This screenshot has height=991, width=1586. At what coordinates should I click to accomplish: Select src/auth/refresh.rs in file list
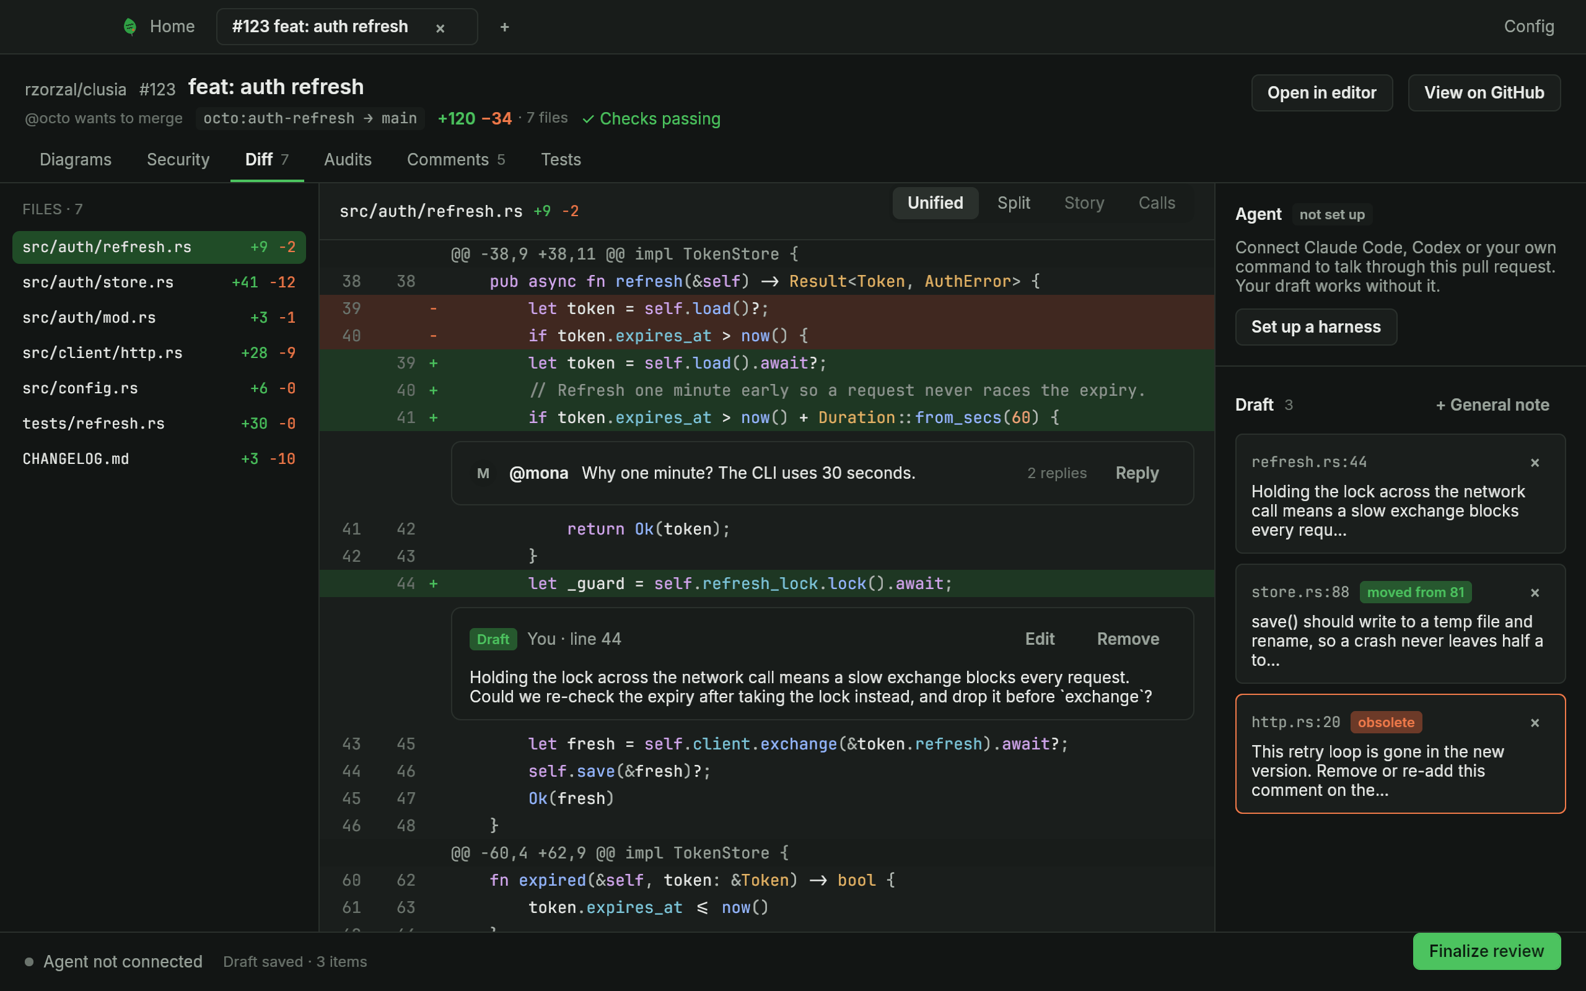(x=159, y=247)
